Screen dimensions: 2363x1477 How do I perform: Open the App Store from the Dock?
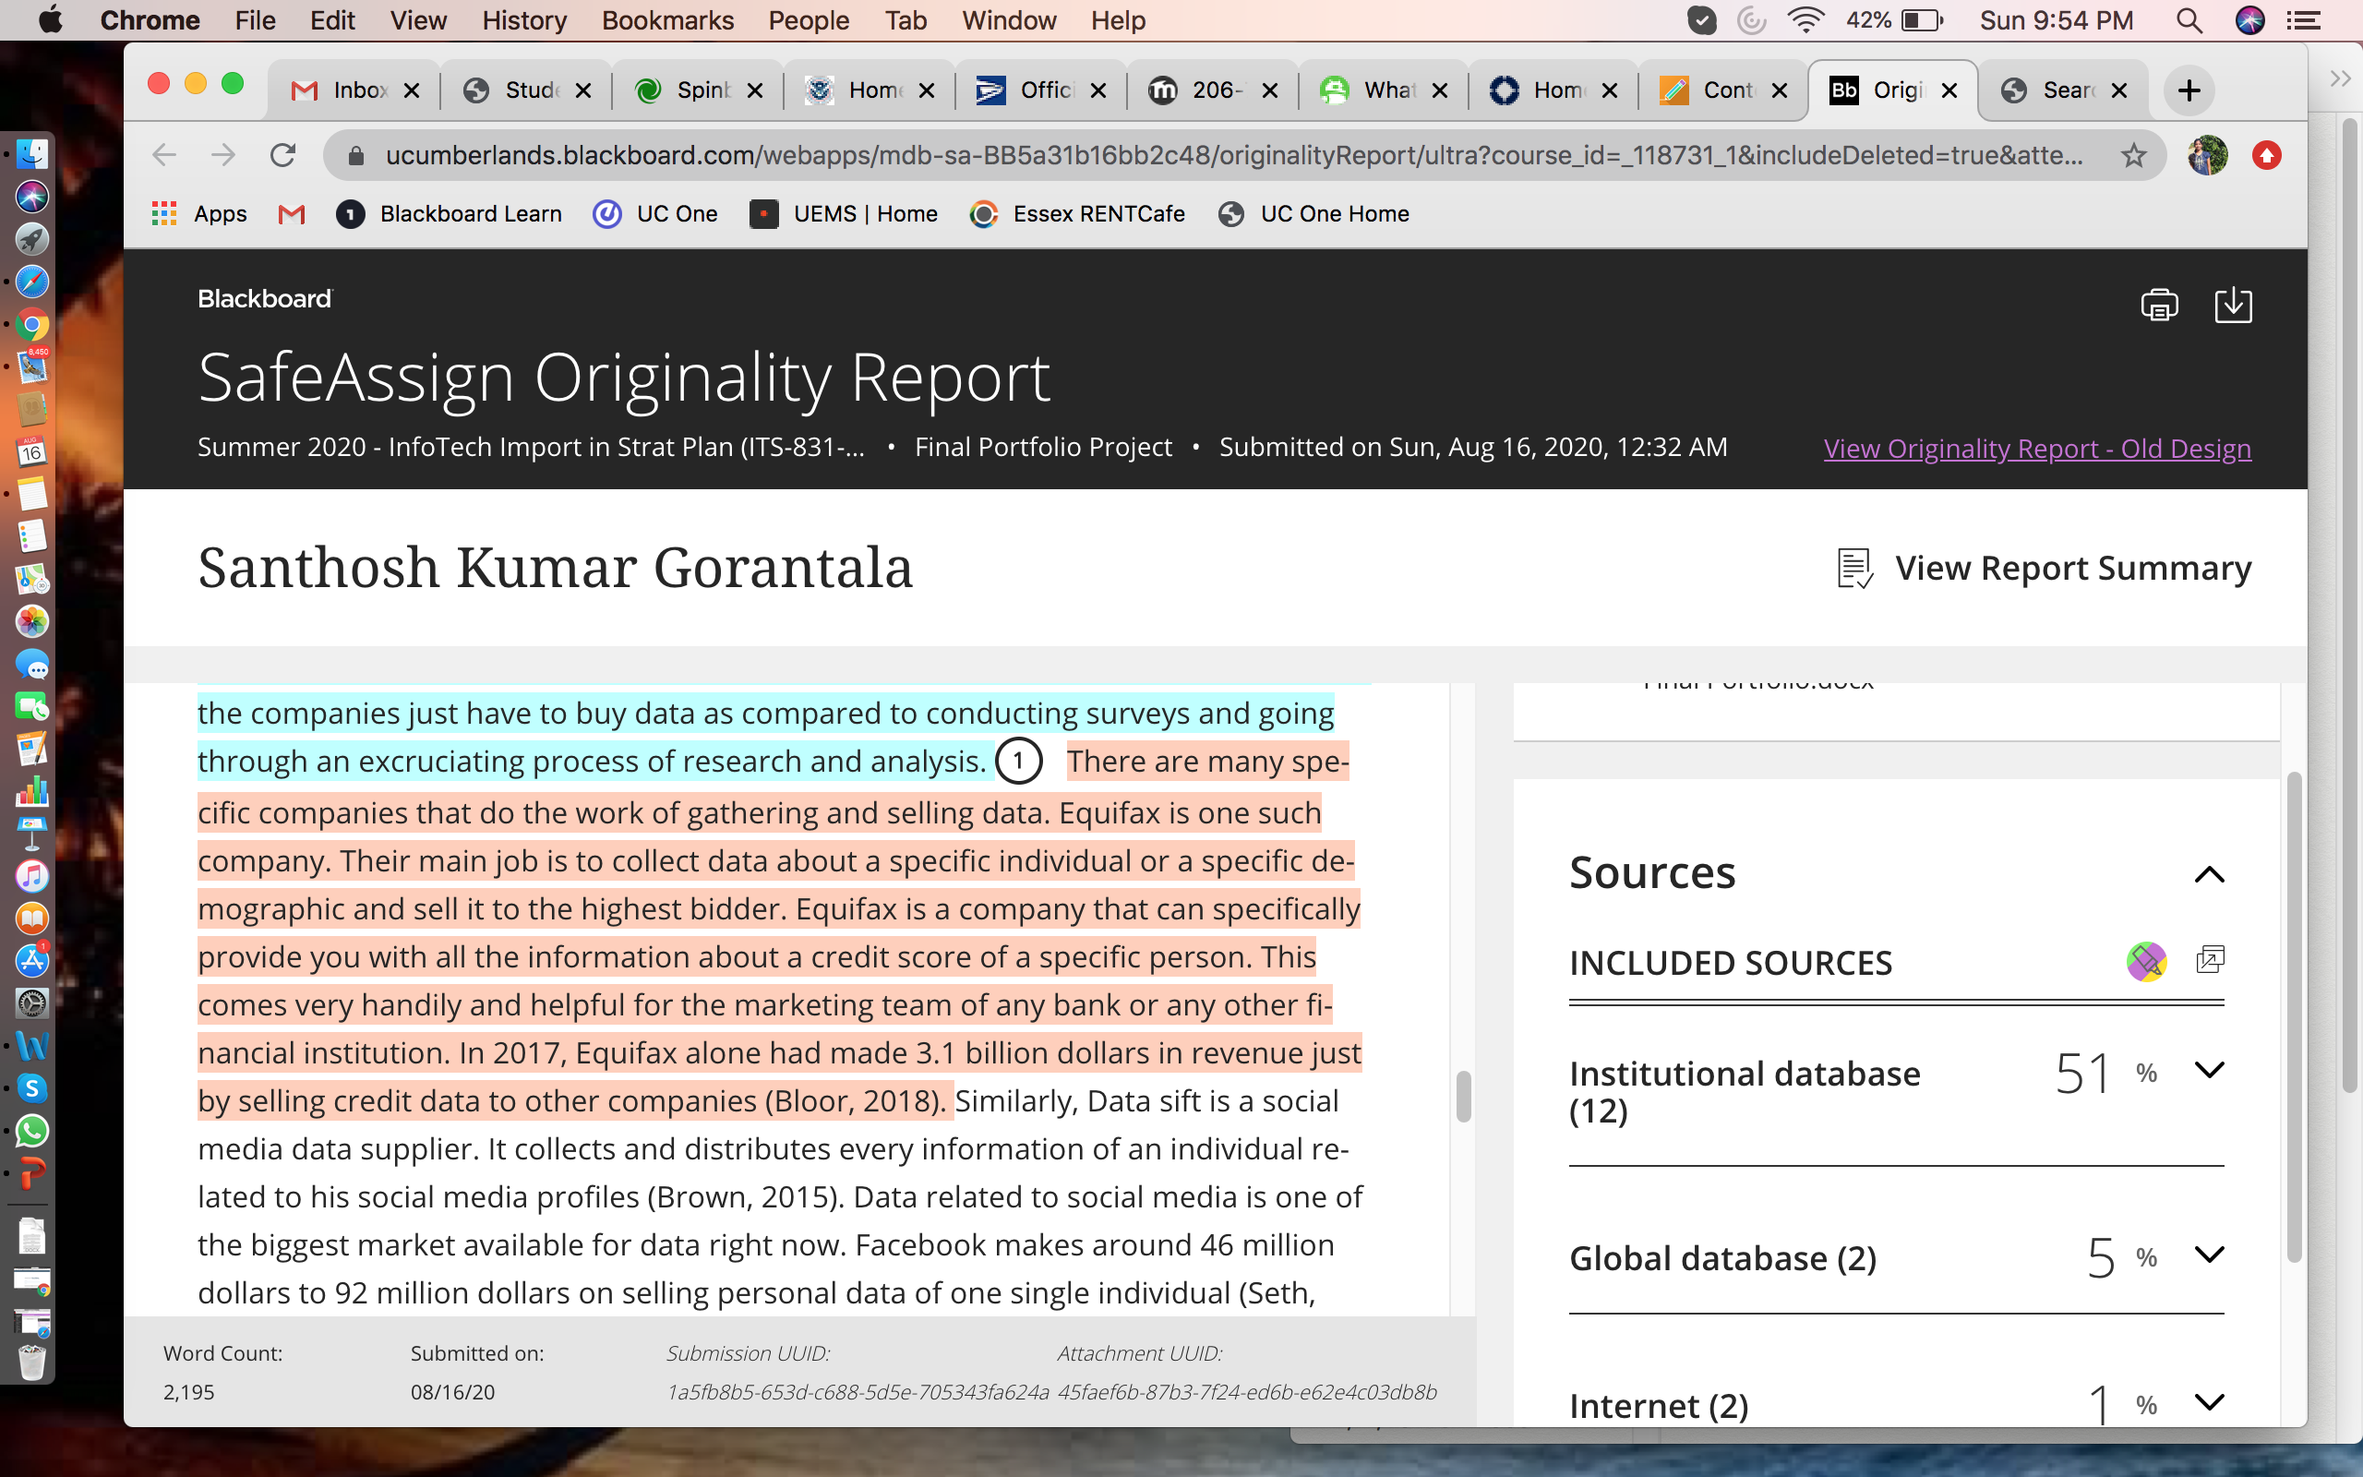pos(31,961)
